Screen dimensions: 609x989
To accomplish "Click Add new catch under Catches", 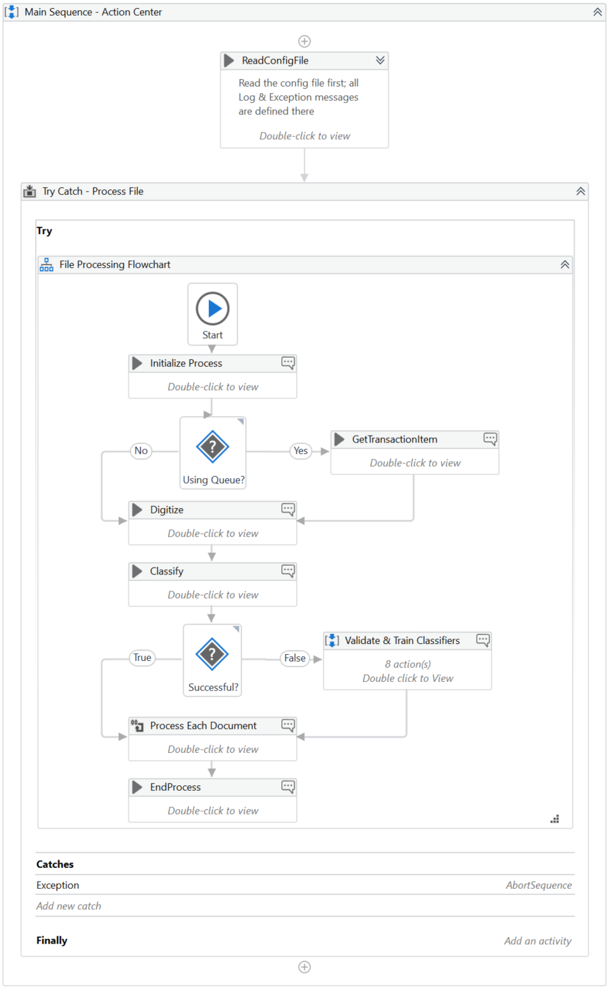I will point(68,906).
